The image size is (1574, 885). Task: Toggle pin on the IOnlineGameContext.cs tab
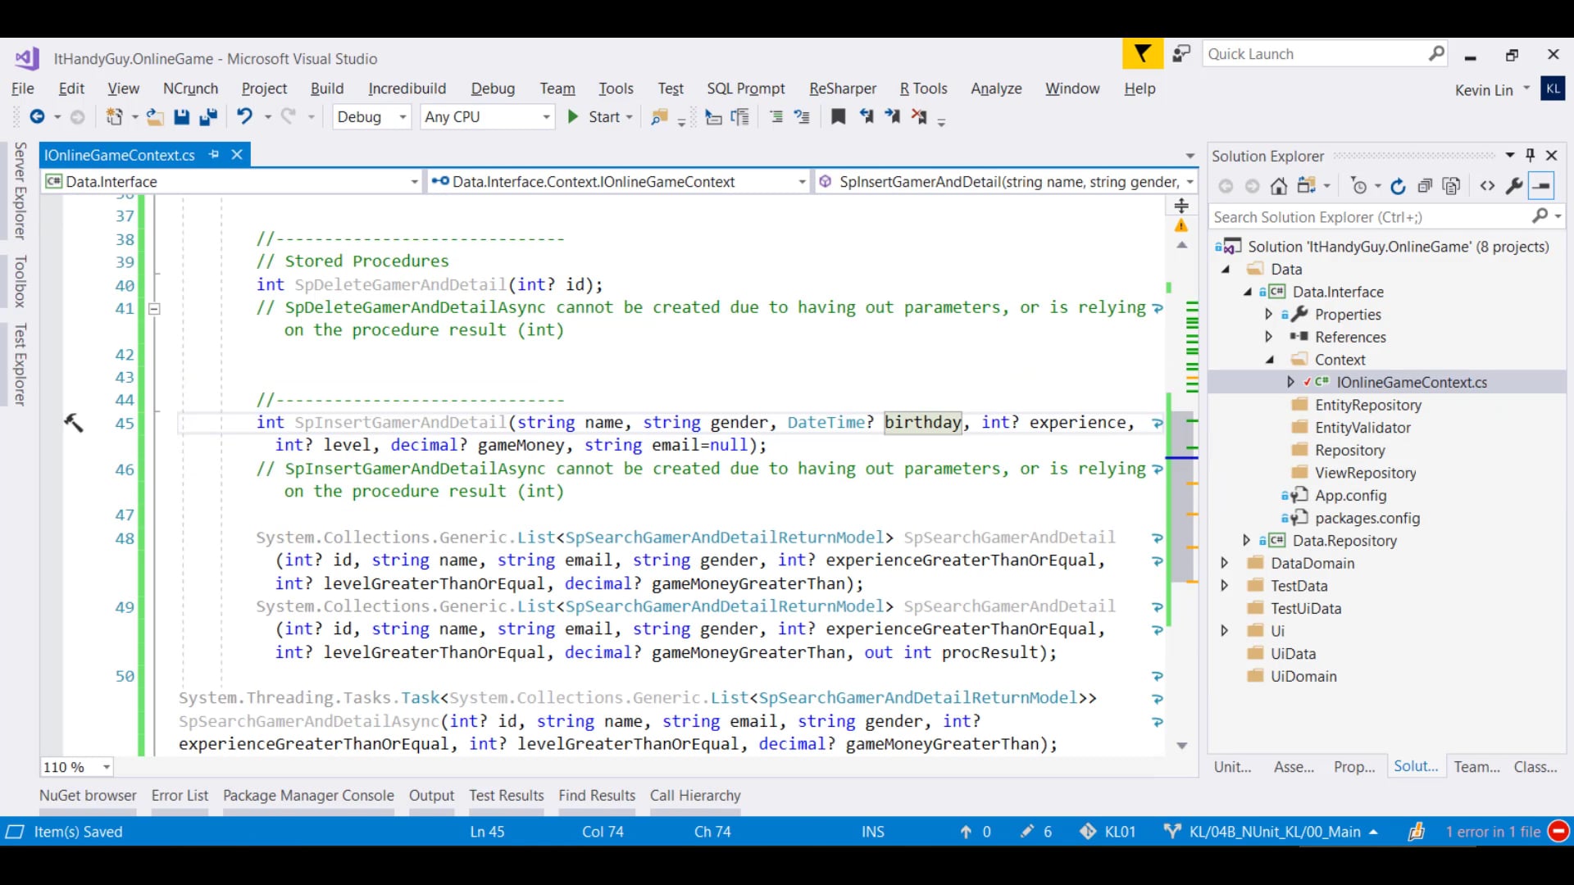214,155
